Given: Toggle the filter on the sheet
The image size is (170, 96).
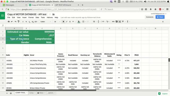Looking at the screenshot, I should (x=123, y=22).
